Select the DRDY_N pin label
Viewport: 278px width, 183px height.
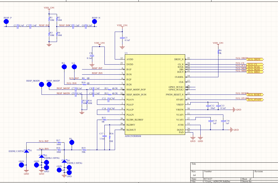click(x=179, y=59)
